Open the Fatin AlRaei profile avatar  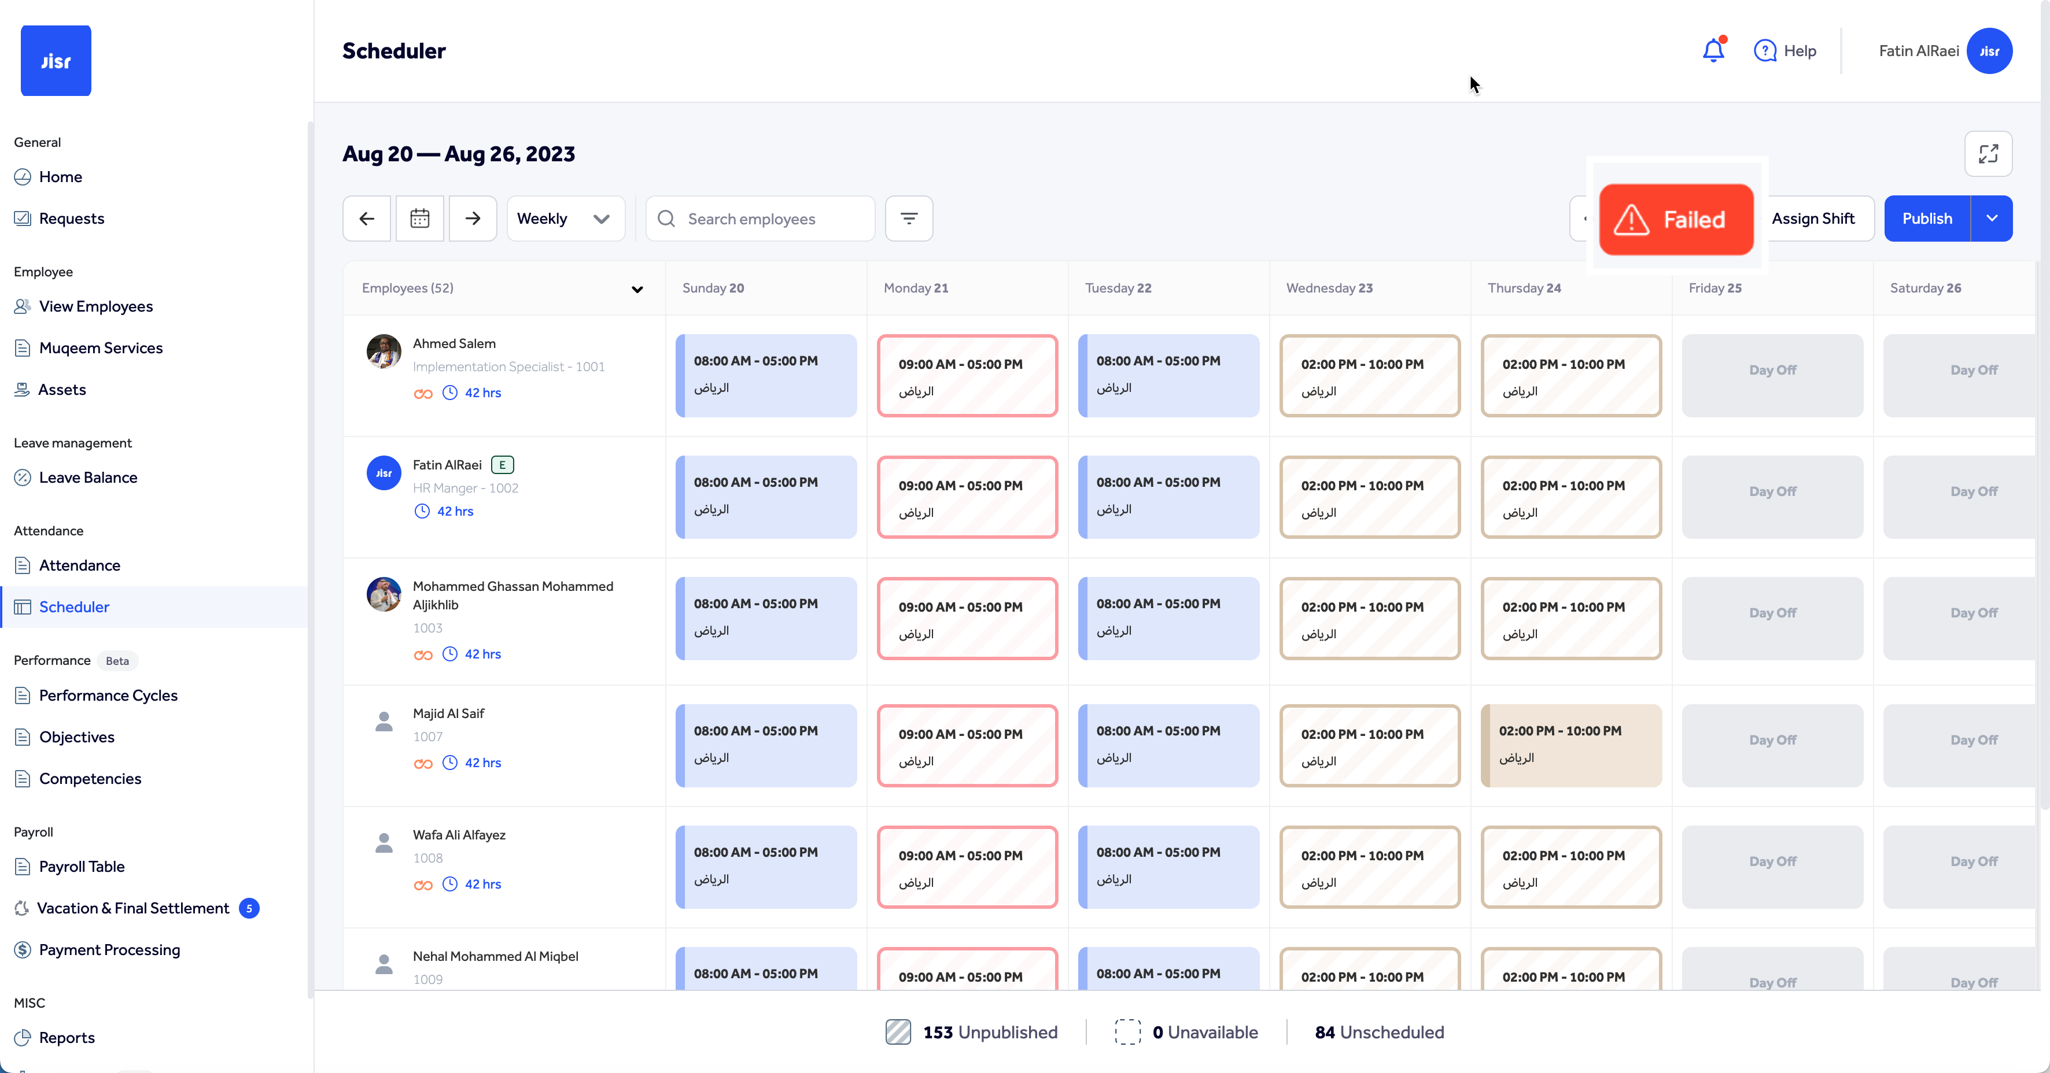pyautogui.click(x=1989, y=50)
